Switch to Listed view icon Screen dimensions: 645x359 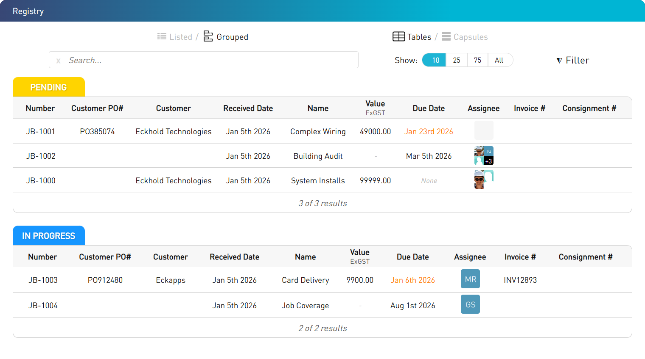pos(162,37)
